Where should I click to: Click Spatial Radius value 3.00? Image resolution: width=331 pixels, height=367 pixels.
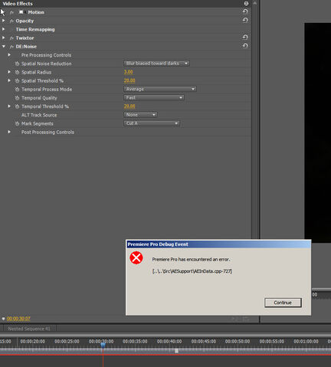tap(128, 72)
